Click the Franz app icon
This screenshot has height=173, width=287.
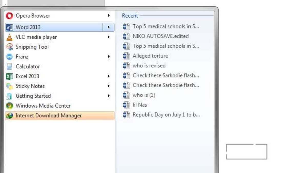point(9,57)
